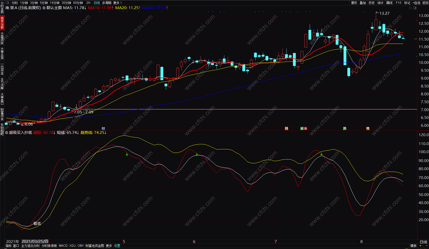Click the 涨 event marker
The image size is (429, 249).
click(x=305, y=129)
